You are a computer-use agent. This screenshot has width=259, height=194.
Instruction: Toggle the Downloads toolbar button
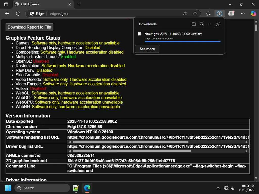pyautogui.click(x=219, y=14)
